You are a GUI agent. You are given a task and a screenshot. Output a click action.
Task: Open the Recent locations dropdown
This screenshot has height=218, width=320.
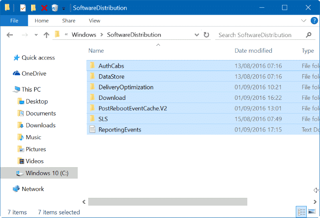tap(36, 35)
